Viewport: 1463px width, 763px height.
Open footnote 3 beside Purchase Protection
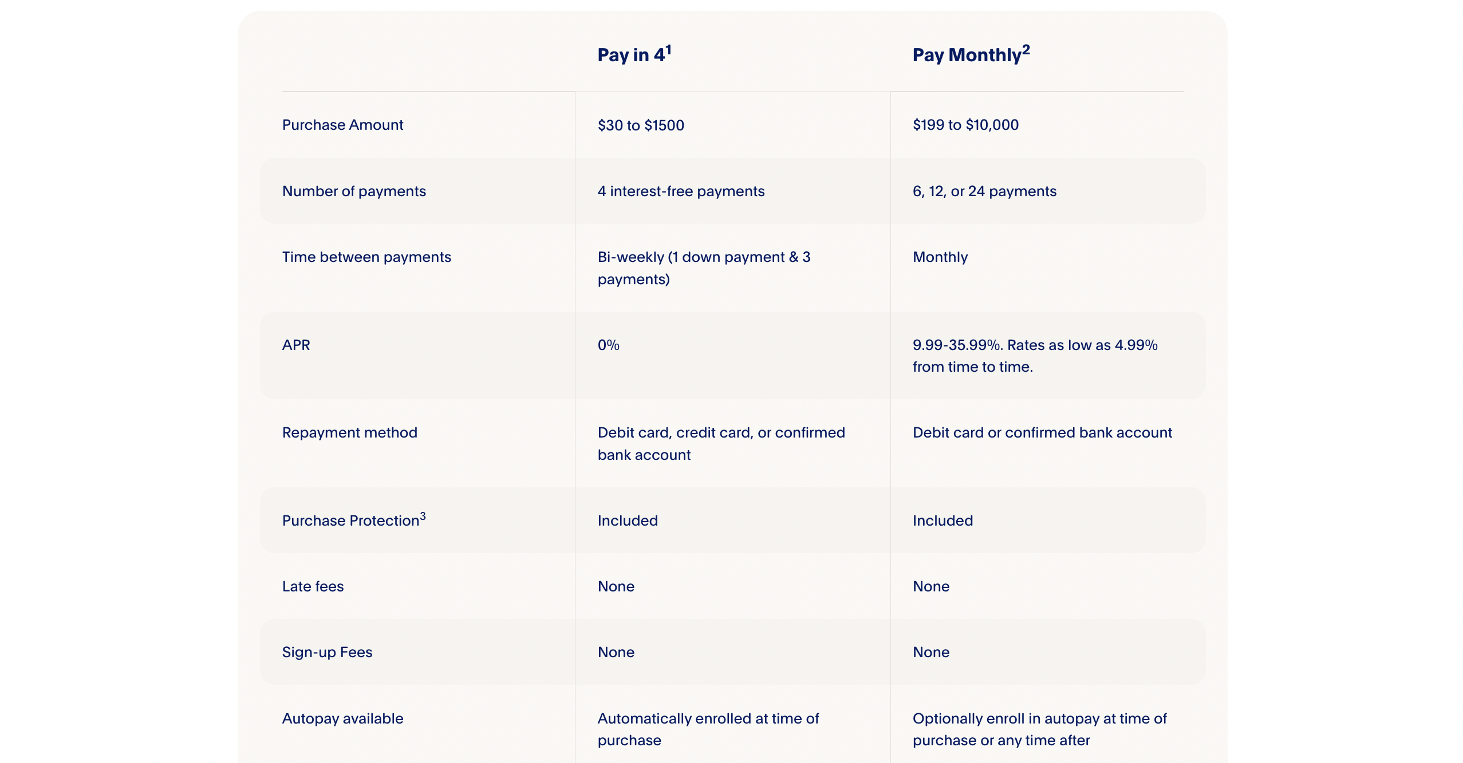(x=423, y=516)
